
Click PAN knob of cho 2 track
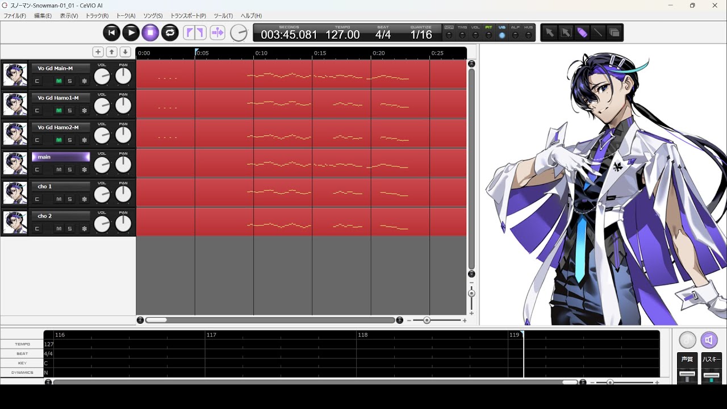123,224
